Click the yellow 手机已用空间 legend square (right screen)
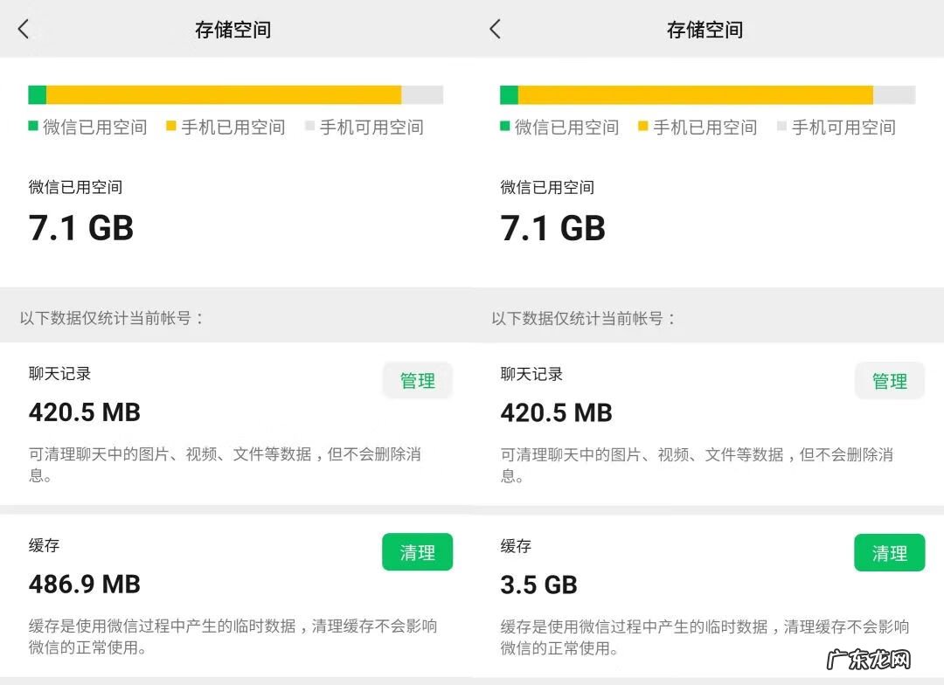The width and height of the screenshot is (944, 685). point(645,128)
